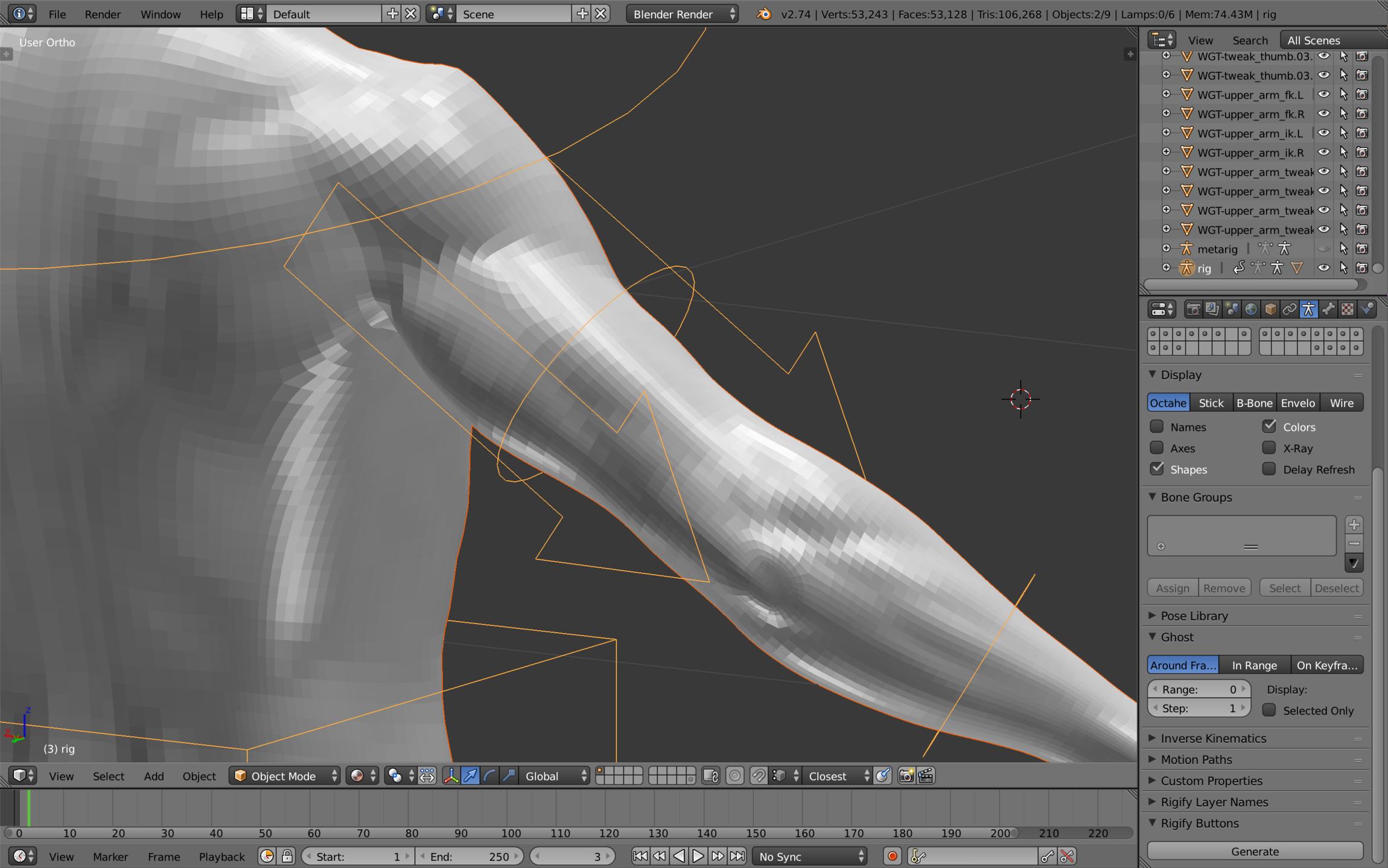The image size is (1388, 868).
Task: Open the Select menu in 3D view
Action: 108,776
